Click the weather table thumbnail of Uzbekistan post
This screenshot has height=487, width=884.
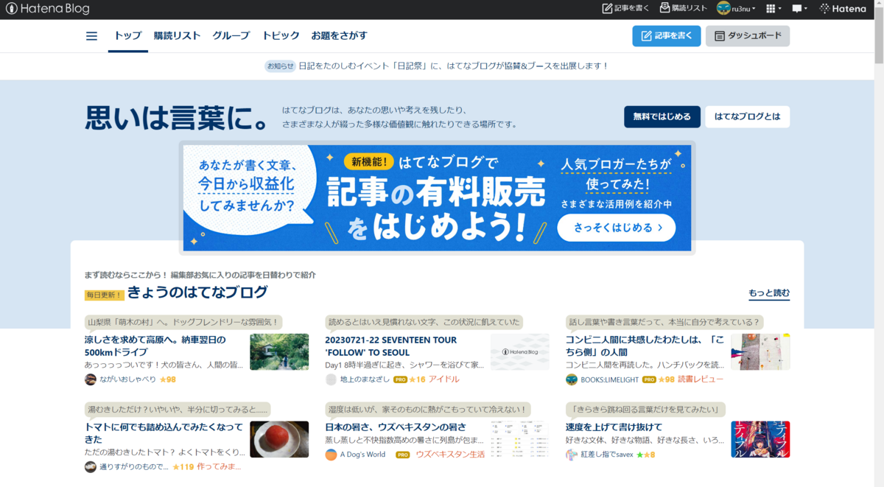tap(520, 439)
